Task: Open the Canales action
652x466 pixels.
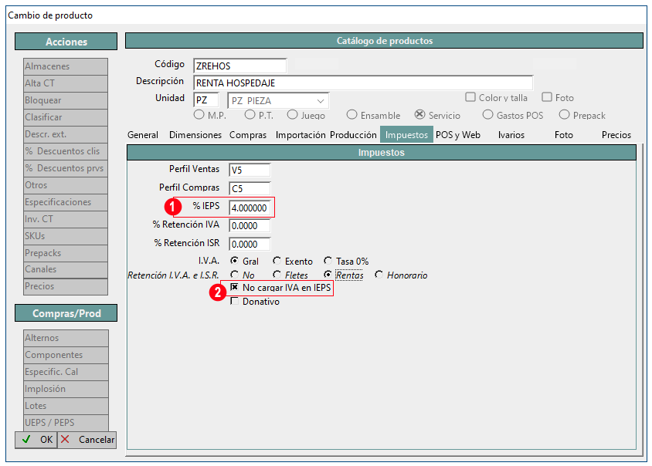Action: pos(66,270)
